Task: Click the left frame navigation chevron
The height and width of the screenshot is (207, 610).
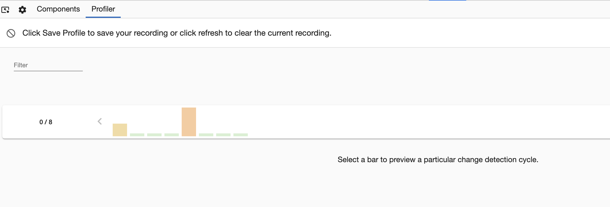Action: point(100,121)
